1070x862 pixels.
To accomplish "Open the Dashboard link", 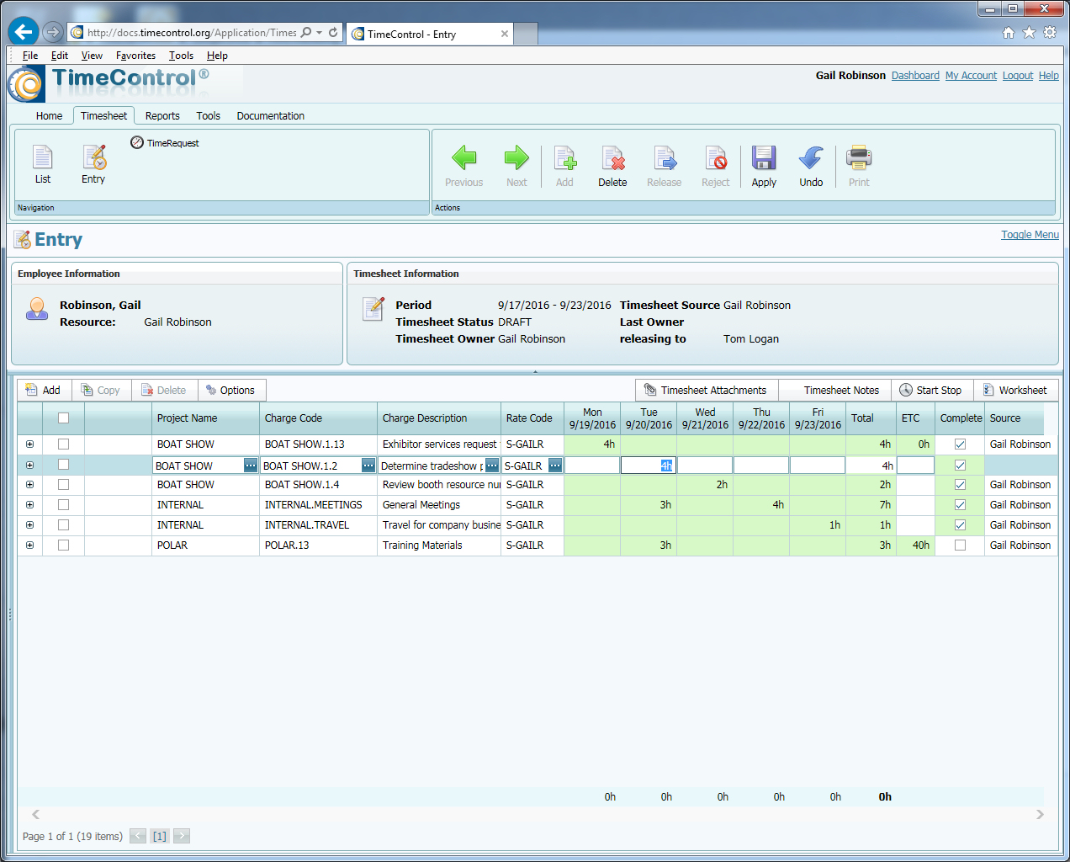I will coord(915,75).
